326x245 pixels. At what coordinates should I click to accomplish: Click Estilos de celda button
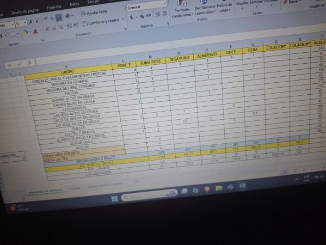[224, 8]
